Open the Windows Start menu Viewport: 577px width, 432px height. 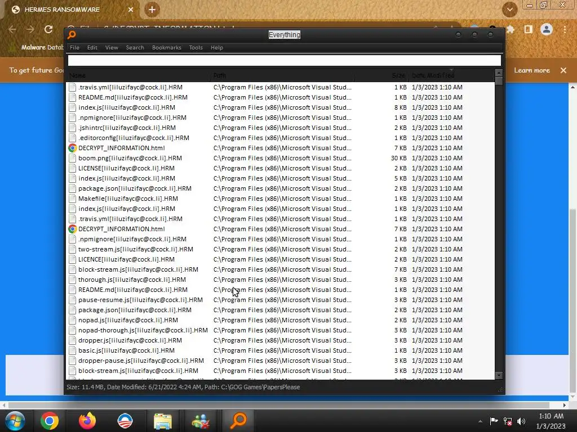tap(15, 421)
